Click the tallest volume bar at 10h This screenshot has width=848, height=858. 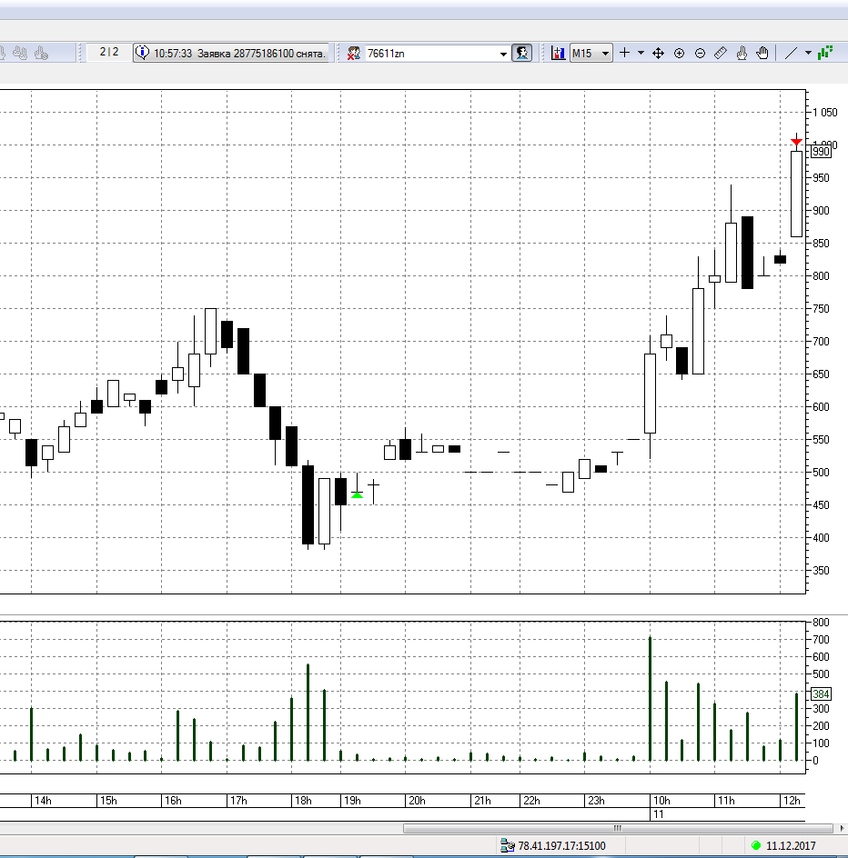651,699
